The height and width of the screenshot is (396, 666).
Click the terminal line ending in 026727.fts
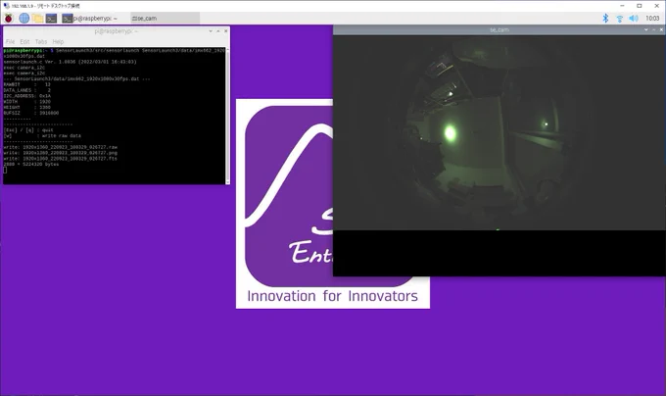61,159
